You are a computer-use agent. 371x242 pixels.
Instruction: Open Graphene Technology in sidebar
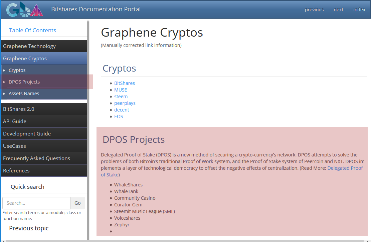[x=44, y=46]
